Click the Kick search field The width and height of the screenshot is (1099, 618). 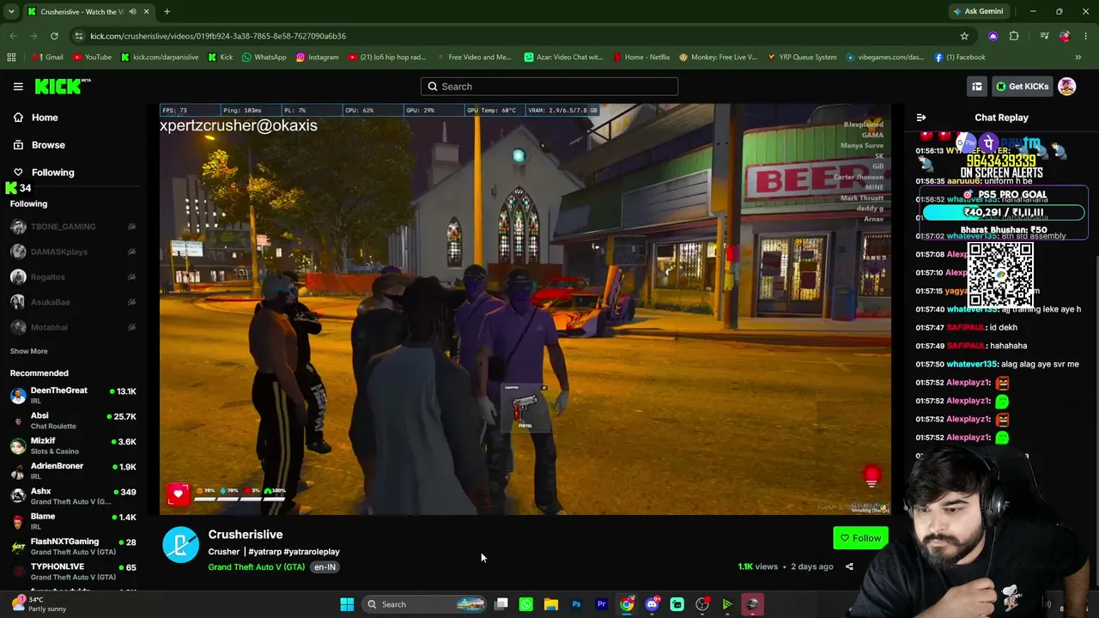pos(549,87)
